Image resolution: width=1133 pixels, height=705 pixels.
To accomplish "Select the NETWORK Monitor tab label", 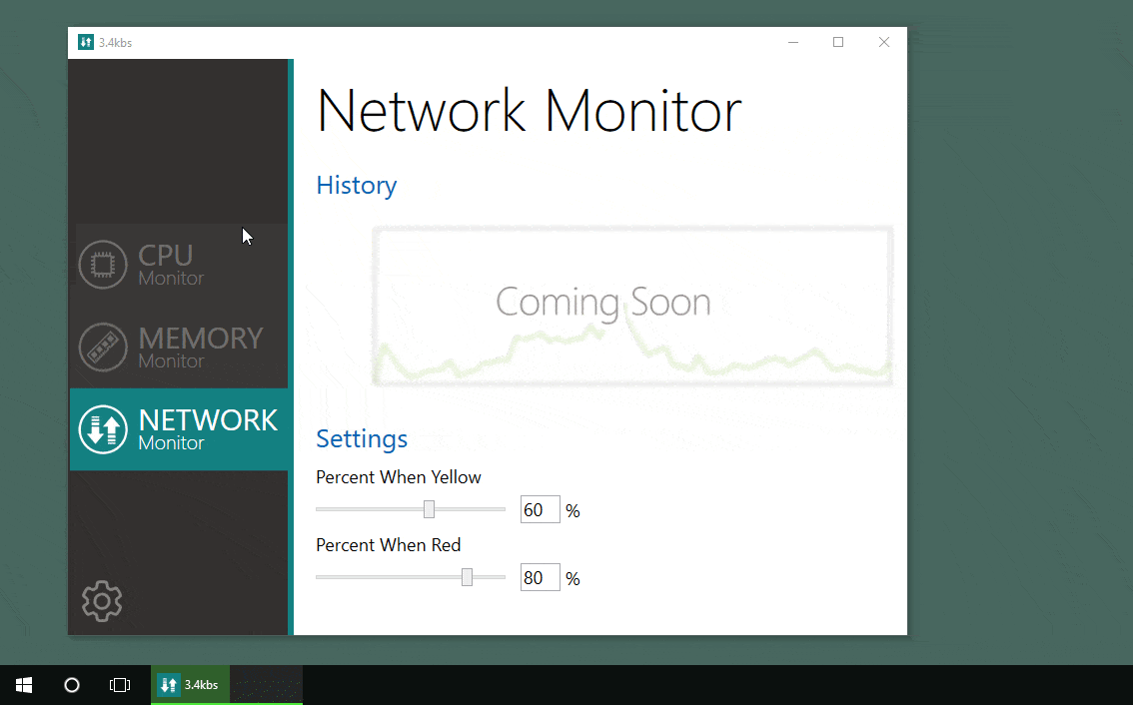I will click(208, 429).
